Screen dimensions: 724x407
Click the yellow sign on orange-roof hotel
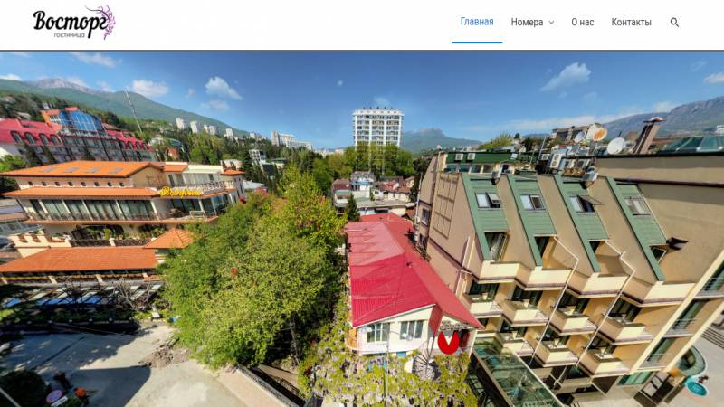[181, 192]
